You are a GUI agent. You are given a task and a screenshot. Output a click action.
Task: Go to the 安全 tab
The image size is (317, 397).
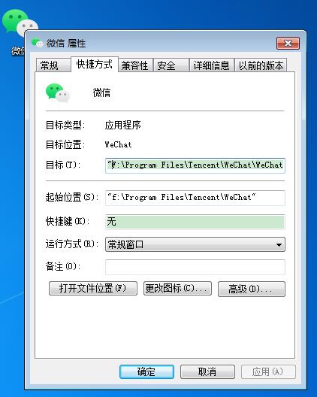(171, 65)
